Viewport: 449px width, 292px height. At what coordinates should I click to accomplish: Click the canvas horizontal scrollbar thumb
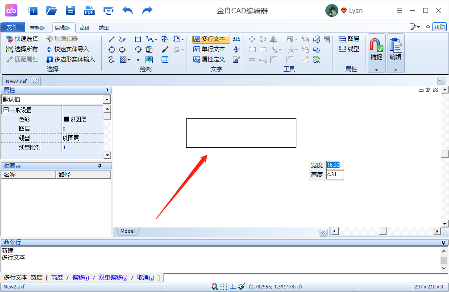pyautogui.click(x=382, y=231)
